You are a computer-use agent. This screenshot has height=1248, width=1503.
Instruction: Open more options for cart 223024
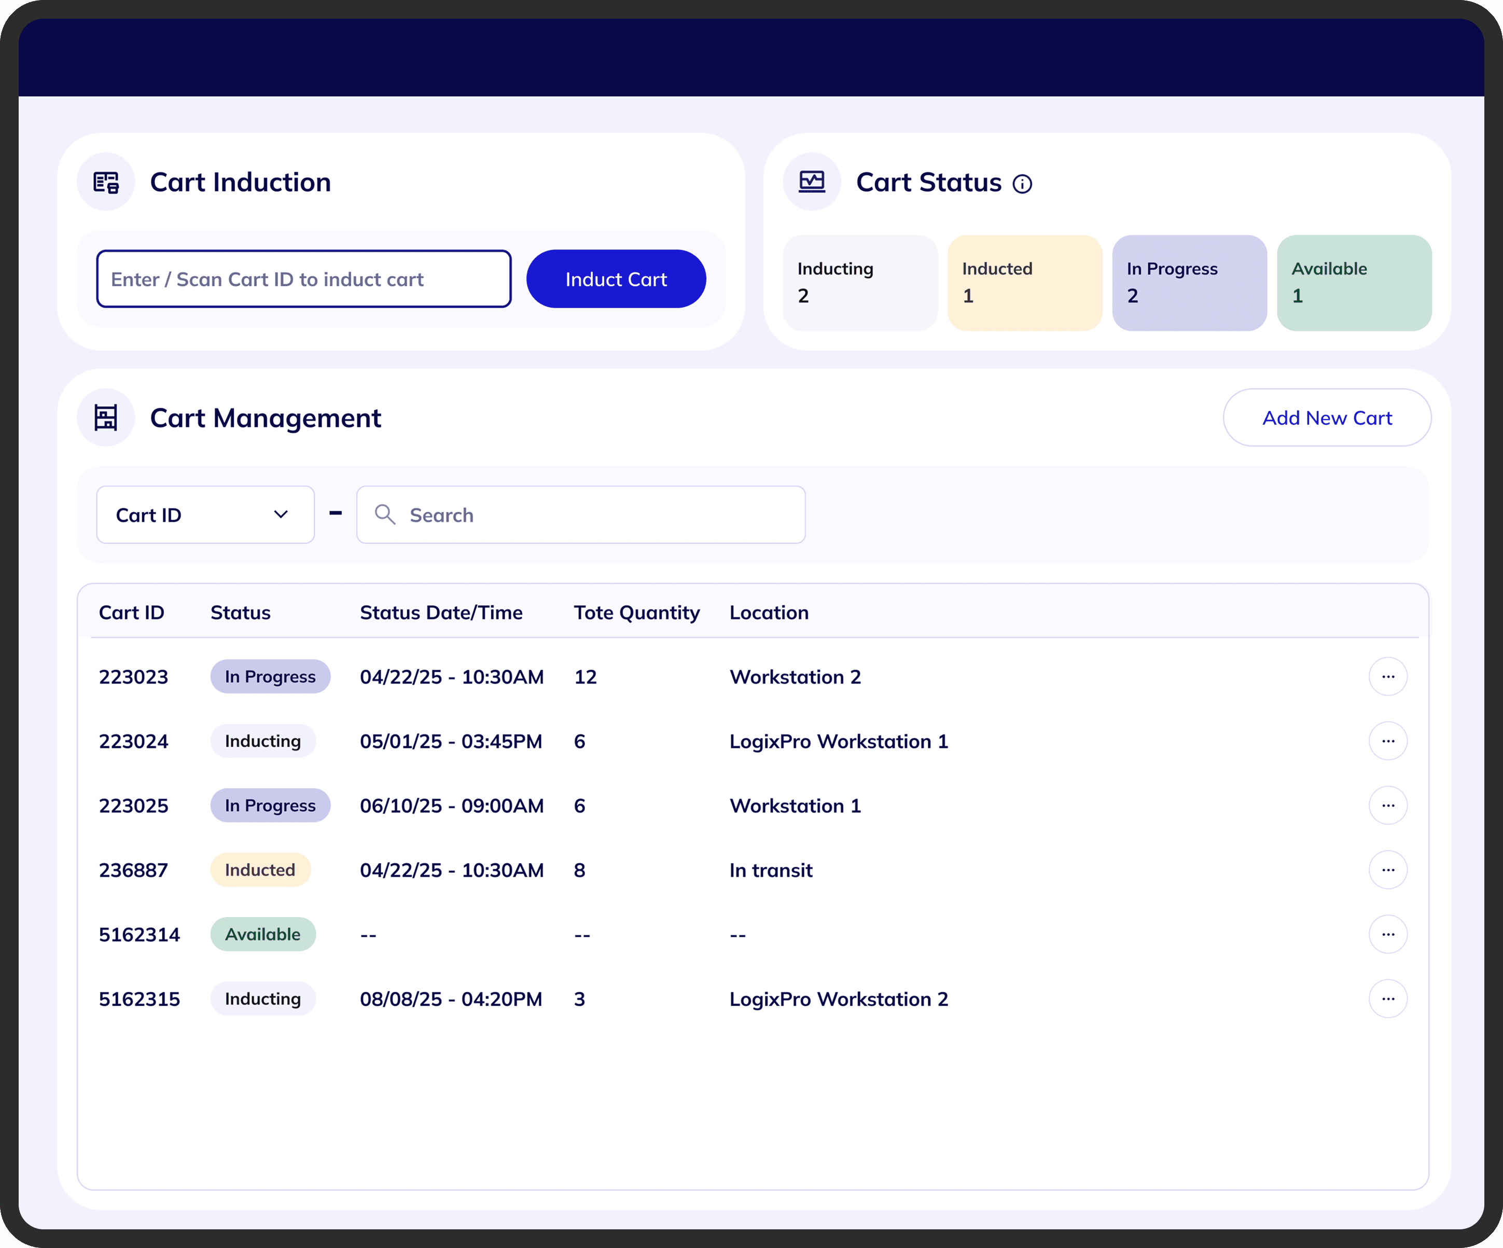[1388, 741]
